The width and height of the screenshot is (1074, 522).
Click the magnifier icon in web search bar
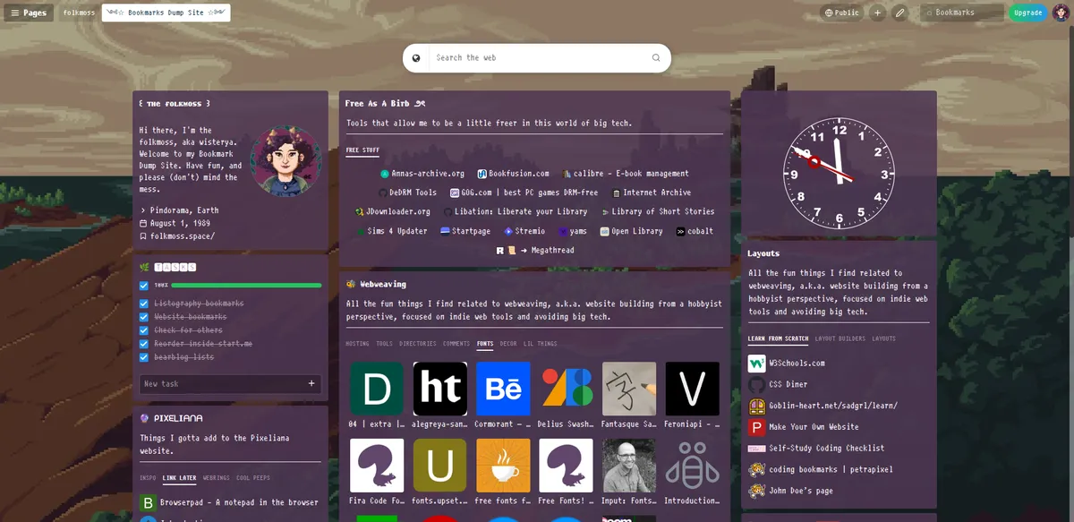coord(656,58)
